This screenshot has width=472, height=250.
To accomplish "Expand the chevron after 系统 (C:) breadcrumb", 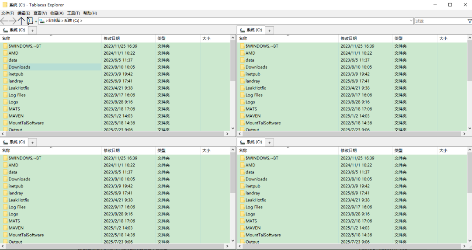I will [x=81, y=21].
